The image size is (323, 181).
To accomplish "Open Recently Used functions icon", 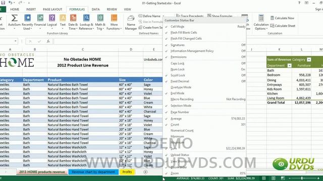I will [27, 18].
